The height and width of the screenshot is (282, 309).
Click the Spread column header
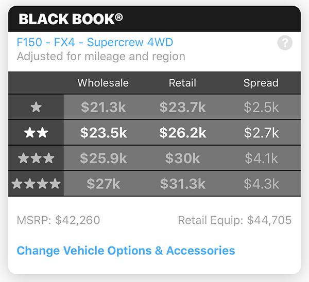[261, 83]
